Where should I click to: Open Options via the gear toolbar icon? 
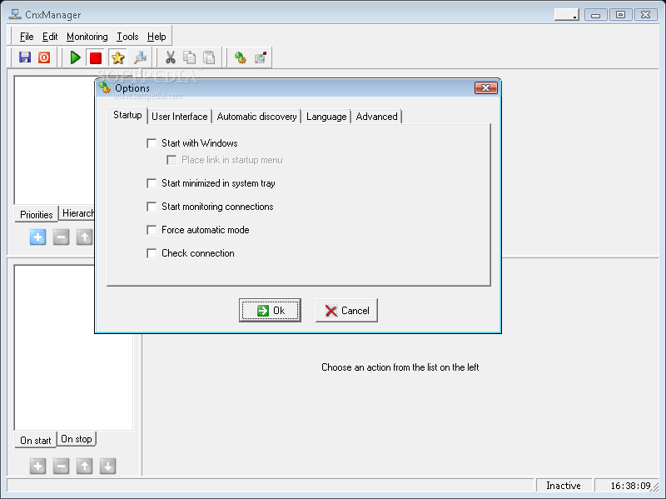tap(241, 57)
